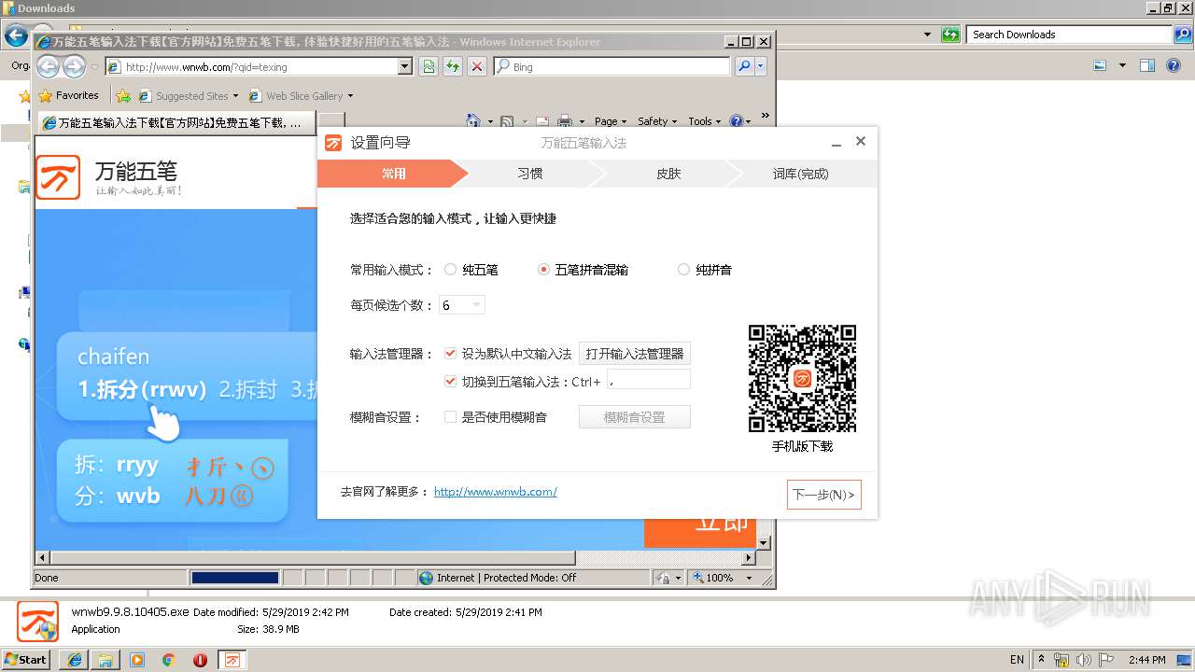Click the 万能五笔 logo on the webpage
The height and width of the screenshot is (672, 1195).
click(58, 177)
